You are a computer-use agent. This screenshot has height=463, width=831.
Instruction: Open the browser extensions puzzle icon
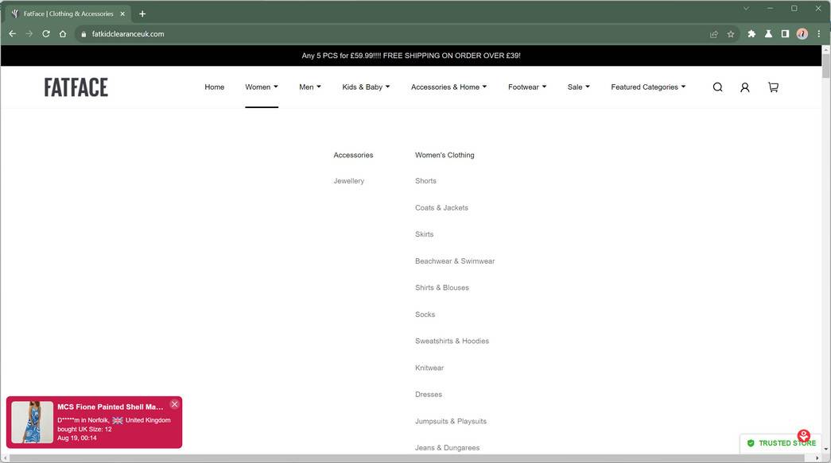point(751,34)
